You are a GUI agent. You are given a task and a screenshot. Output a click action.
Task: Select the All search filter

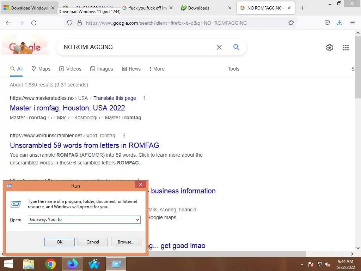click(16, 69)
